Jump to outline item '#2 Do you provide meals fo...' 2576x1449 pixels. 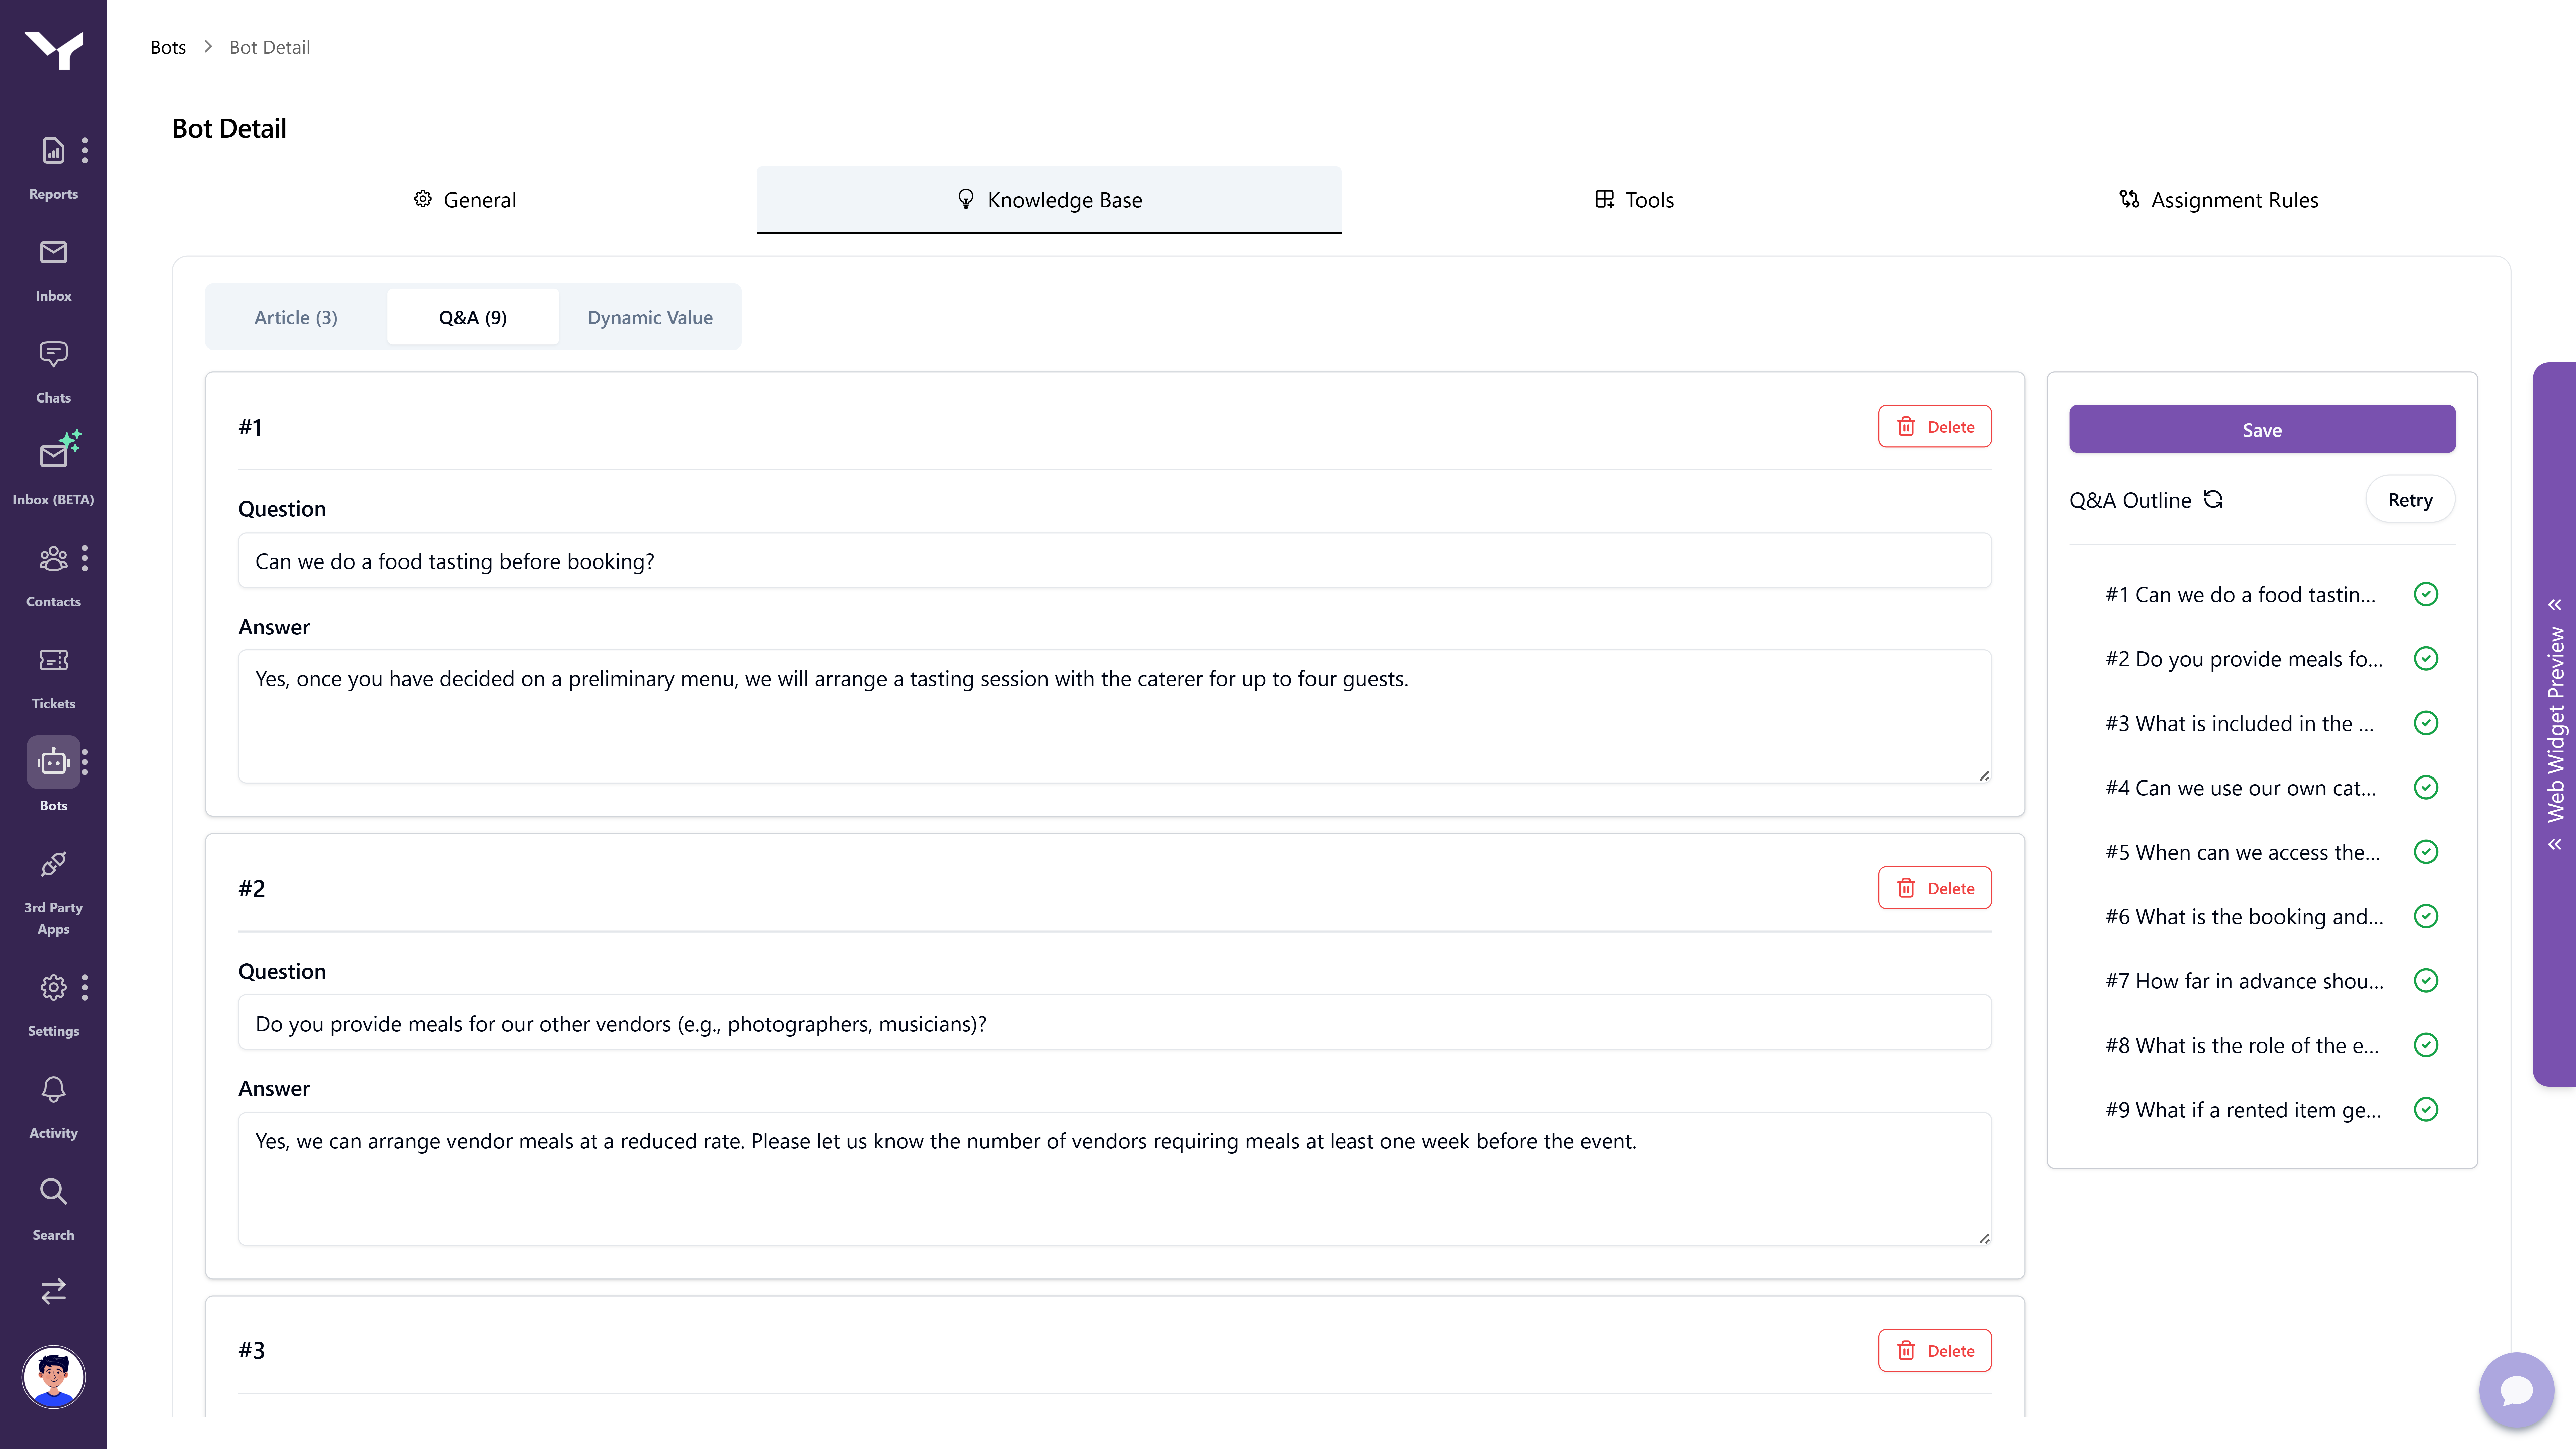tap(2244, 659)
